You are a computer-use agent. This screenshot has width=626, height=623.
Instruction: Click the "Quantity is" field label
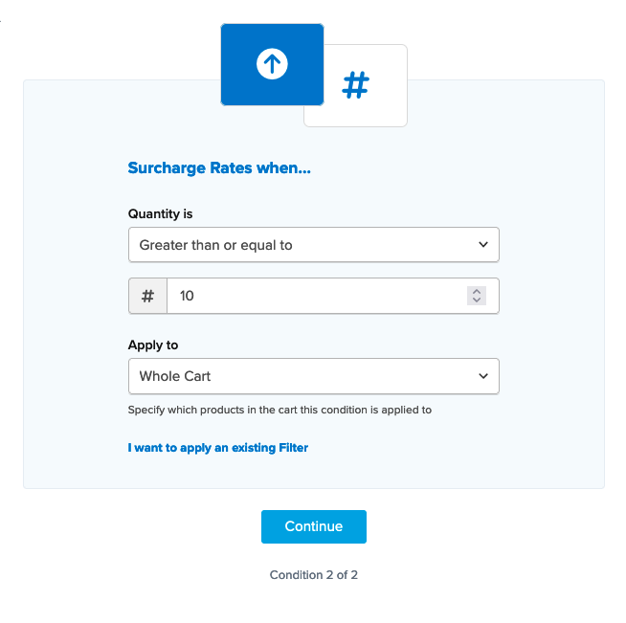161,214
